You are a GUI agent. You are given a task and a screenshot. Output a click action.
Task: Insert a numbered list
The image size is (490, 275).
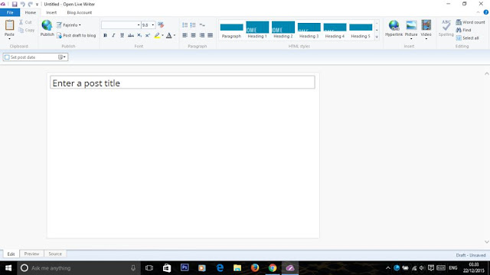point(193,25)
